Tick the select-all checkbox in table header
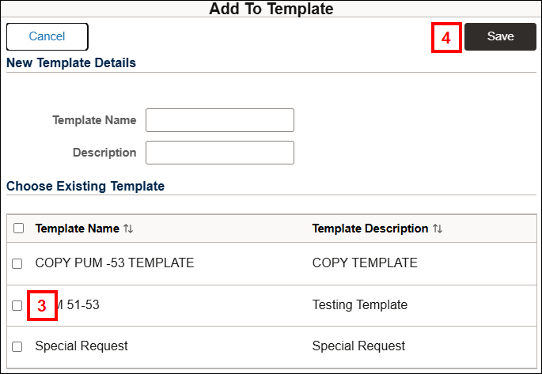The width and height of the screenshot is (542, 374). [18, 229]
